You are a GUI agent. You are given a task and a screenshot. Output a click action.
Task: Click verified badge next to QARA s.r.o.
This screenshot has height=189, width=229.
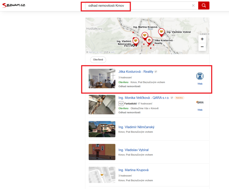[172, 98]
